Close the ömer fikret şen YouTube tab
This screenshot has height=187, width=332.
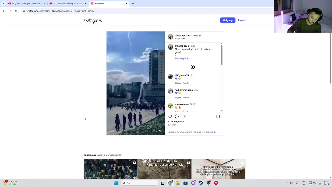point(44,4)
